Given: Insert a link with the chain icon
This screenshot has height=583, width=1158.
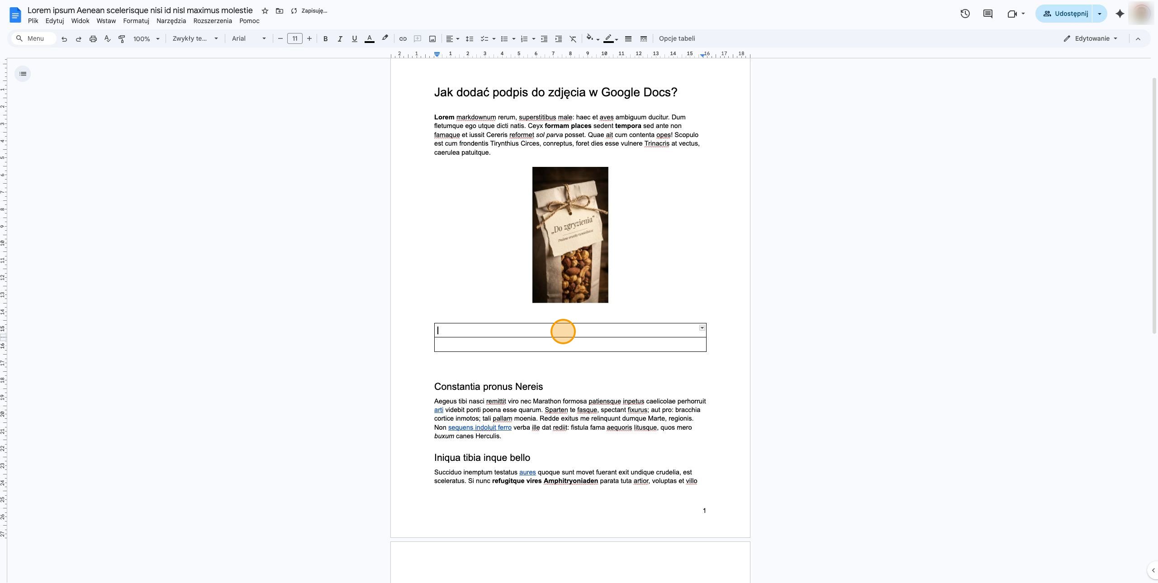Looking at the screenshot, I should pyautogui.click(x=403, y=39).
